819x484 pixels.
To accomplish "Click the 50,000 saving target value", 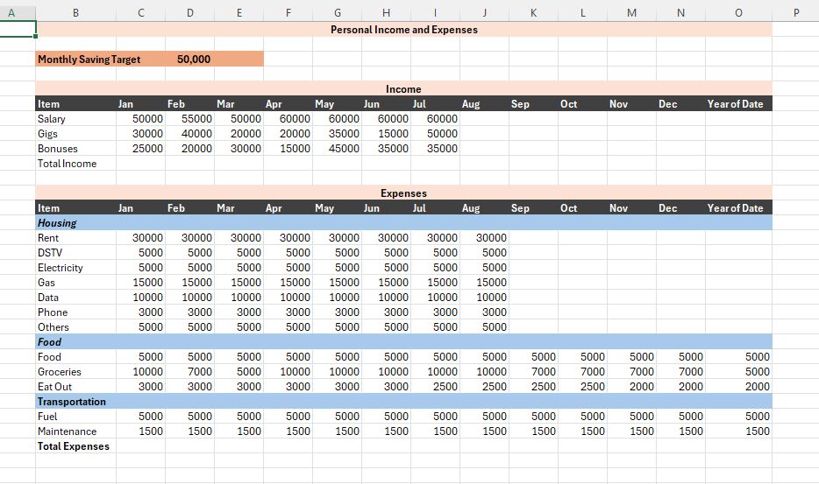I will [194, 60].
